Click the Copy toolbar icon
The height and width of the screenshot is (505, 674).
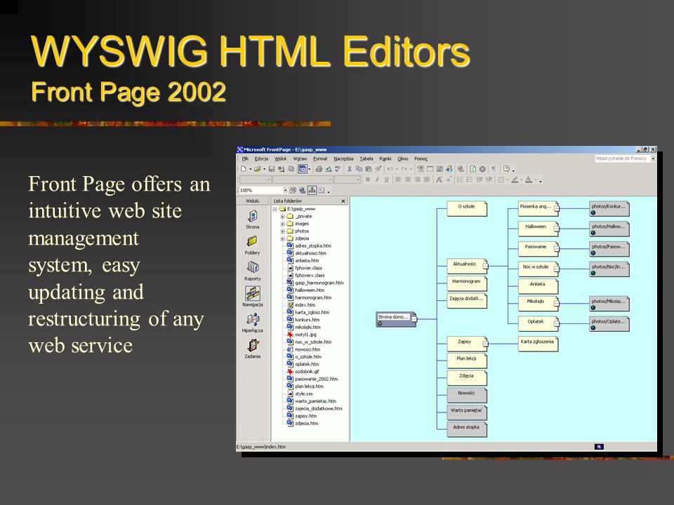pos(359,169)
